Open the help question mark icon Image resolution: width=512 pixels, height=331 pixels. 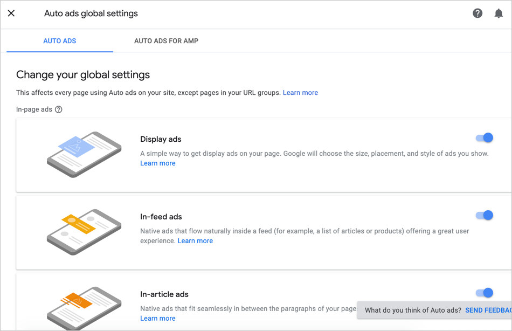[478, 13]
